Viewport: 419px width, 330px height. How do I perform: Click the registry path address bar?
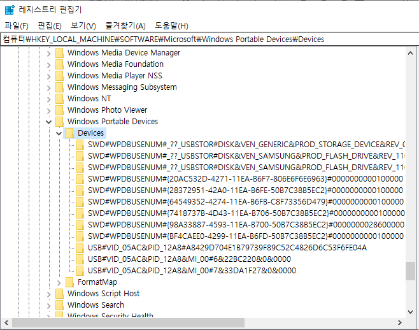point(209,39)
